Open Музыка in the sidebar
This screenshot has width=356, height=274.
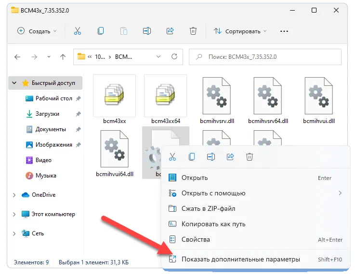tap(46, 176)
